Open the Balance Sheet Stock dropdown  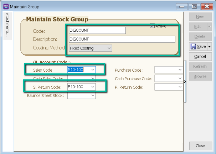point(93,96)
